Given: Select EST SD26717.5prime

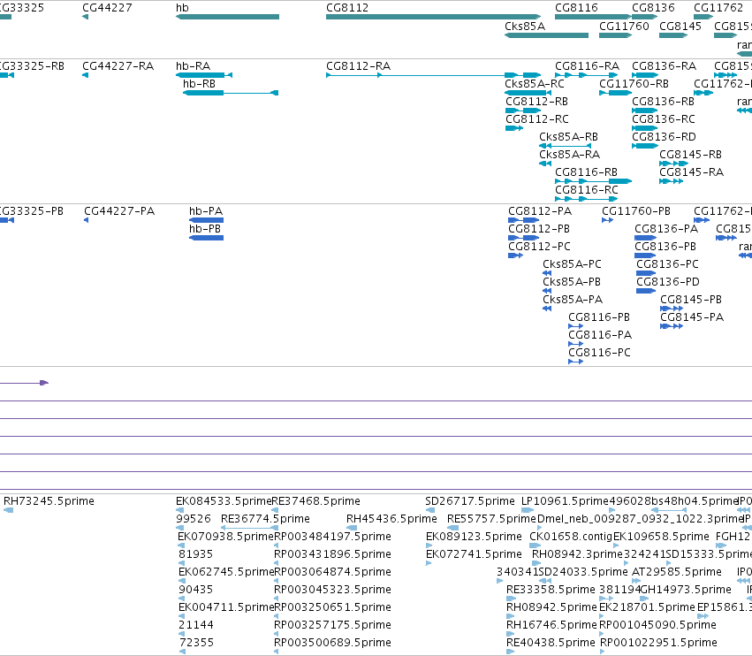Looking at the screenshot, I should pos(470,501).
